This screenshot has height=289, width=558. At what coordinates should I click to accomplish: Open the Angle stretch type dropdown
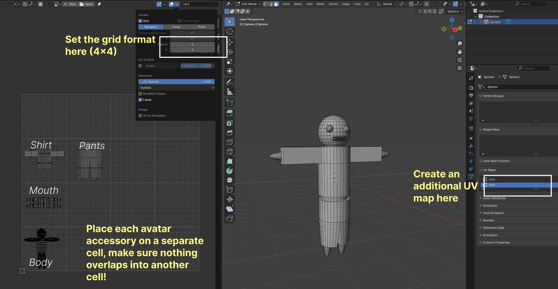click(x=161, y=66)
